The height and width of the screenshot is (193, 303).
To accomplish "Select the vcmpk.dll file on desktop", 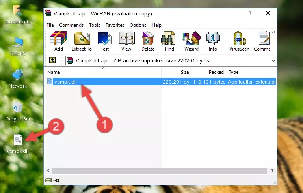I will pos(18,144).
